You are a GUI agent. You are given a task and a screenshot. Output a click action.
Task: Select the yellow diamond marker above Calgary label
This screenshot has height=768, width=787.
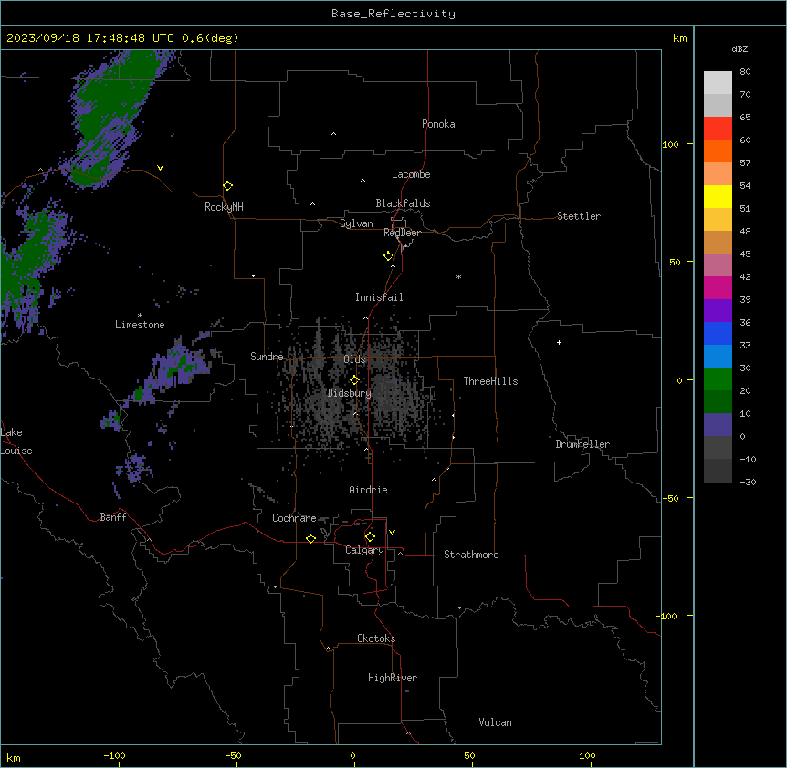point(371,537)
